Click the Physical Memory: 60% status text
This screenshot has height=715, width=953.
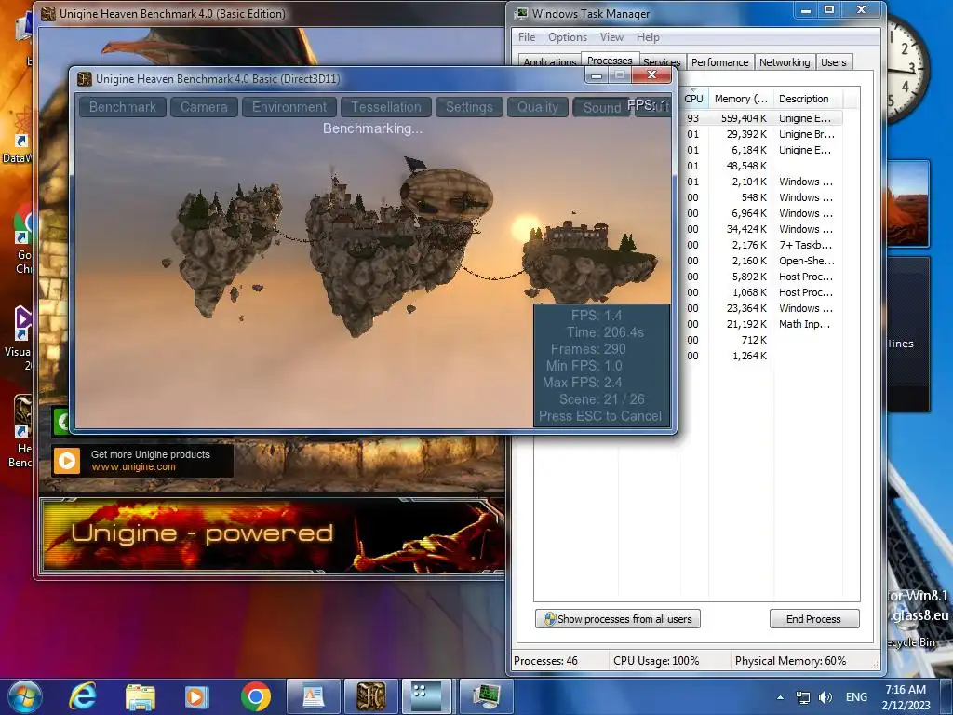[x=790, y=661]
